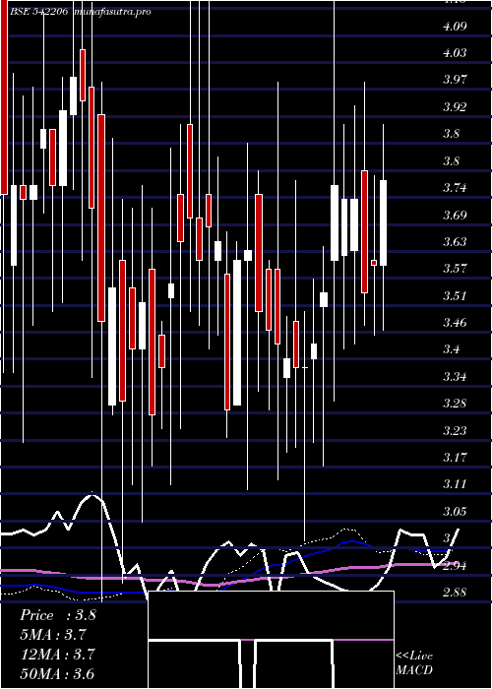This screenshot has height=689, width=492.
Task: Click the 12MA : 3.7 readout
Action: (58, 655)
